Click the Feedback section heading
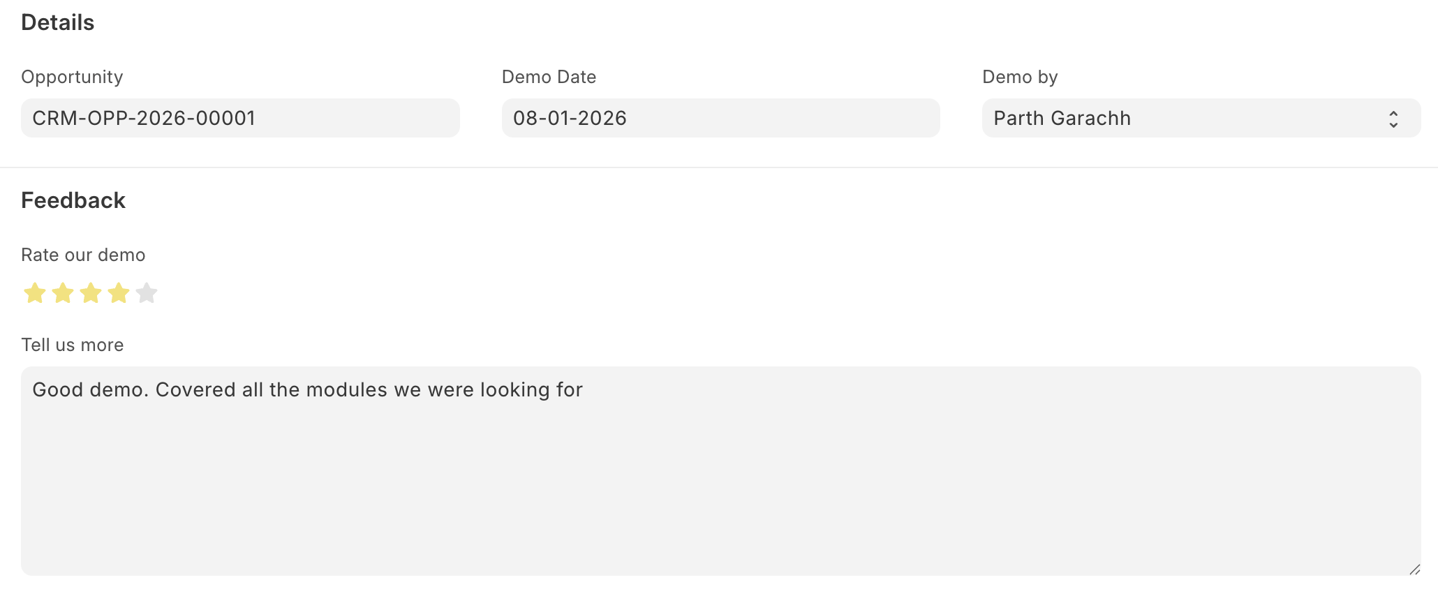Image resolution: width=1438 pixels, height=596 pixels. 73,201
